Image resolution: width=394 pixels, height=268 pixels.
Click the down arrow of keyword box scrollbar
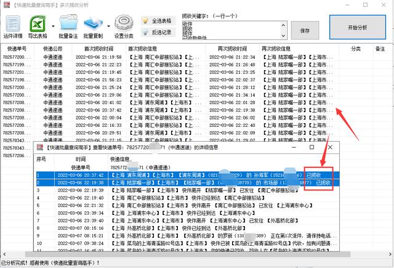click(283, 36)
